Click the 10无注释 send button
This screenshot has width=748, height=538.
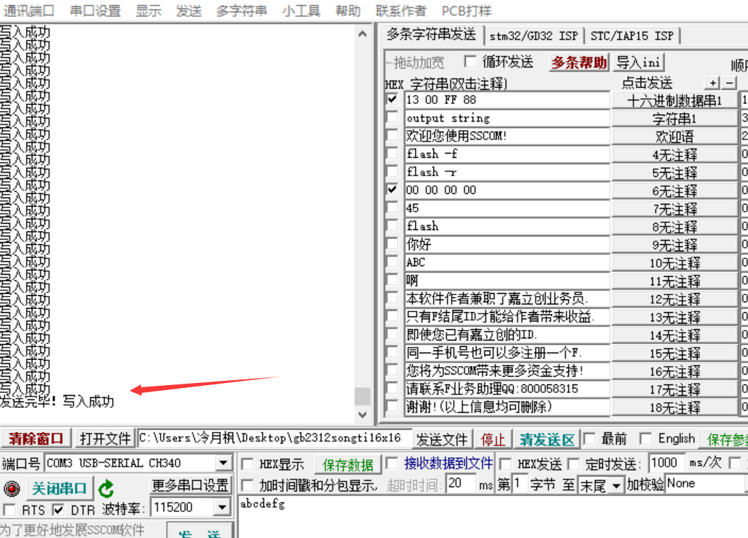674,263
